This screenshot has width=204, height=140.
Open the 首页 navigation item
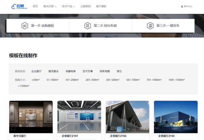tap(35, 6)
